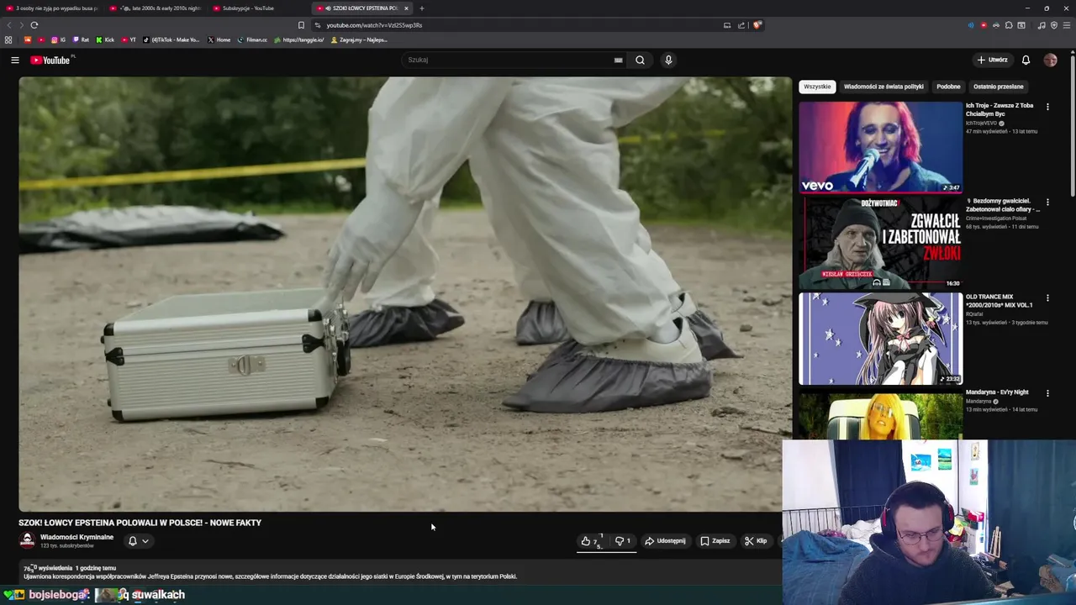Open options for Mandaryna Ev'ry Night video
The height and width of the screenshot is (605, 1076).
(1047, 393)
